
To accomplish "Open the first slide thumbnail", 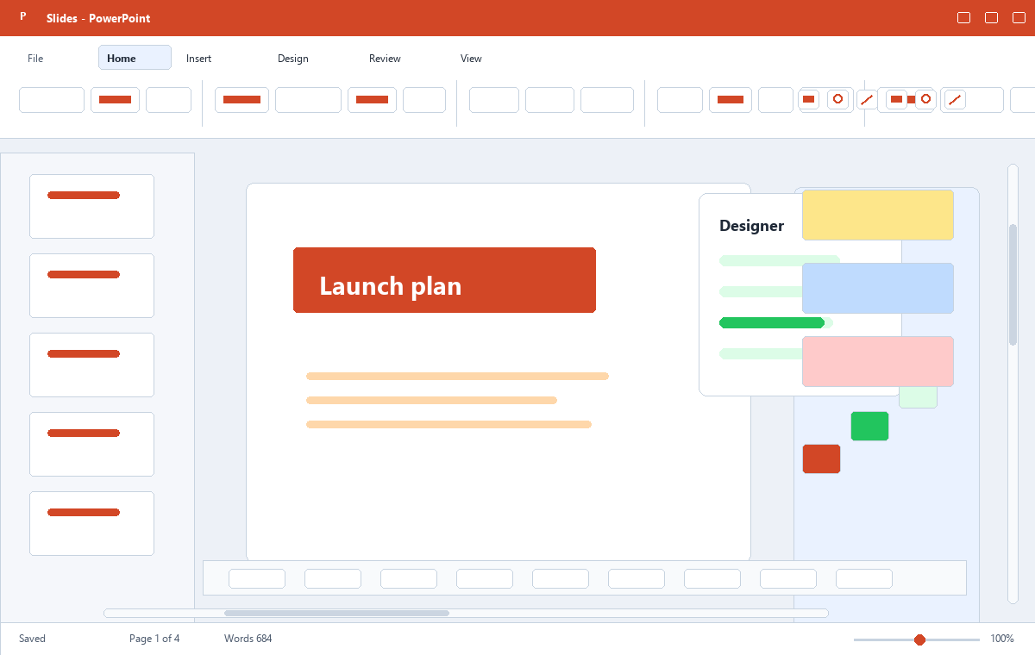I will (91, 206).
